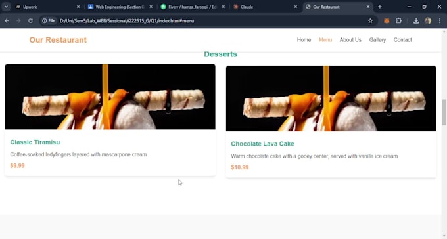Click the Warm chocolate cake description
This screenshot has width=447, height=239.
point(314,156)
